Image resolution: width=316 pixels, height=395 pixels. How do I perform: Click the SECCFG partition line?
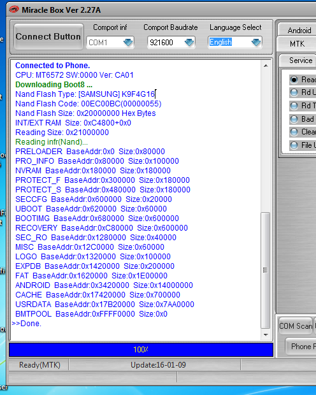94,199
